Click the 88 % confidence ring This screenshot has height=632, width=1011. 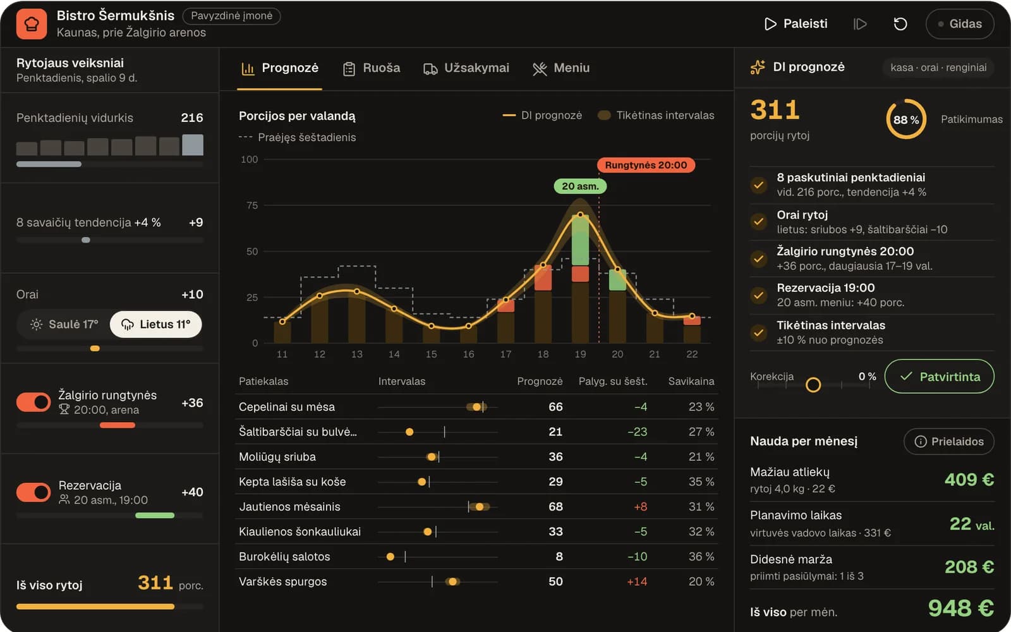click(906, 119)
